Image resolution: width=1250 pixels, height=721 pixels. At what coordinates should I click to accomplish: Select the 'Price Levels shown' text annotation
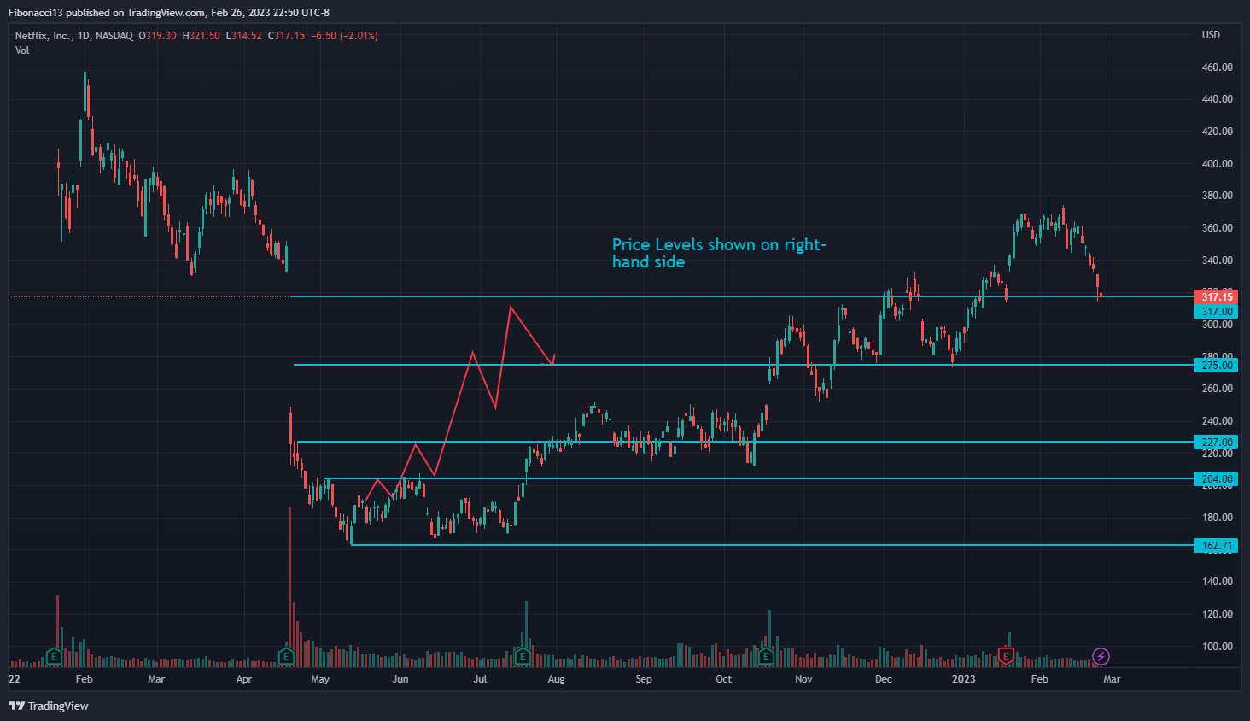click(x=718, y=253)
